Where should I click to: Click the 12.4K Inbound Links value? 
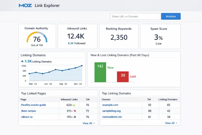(76, 36)
